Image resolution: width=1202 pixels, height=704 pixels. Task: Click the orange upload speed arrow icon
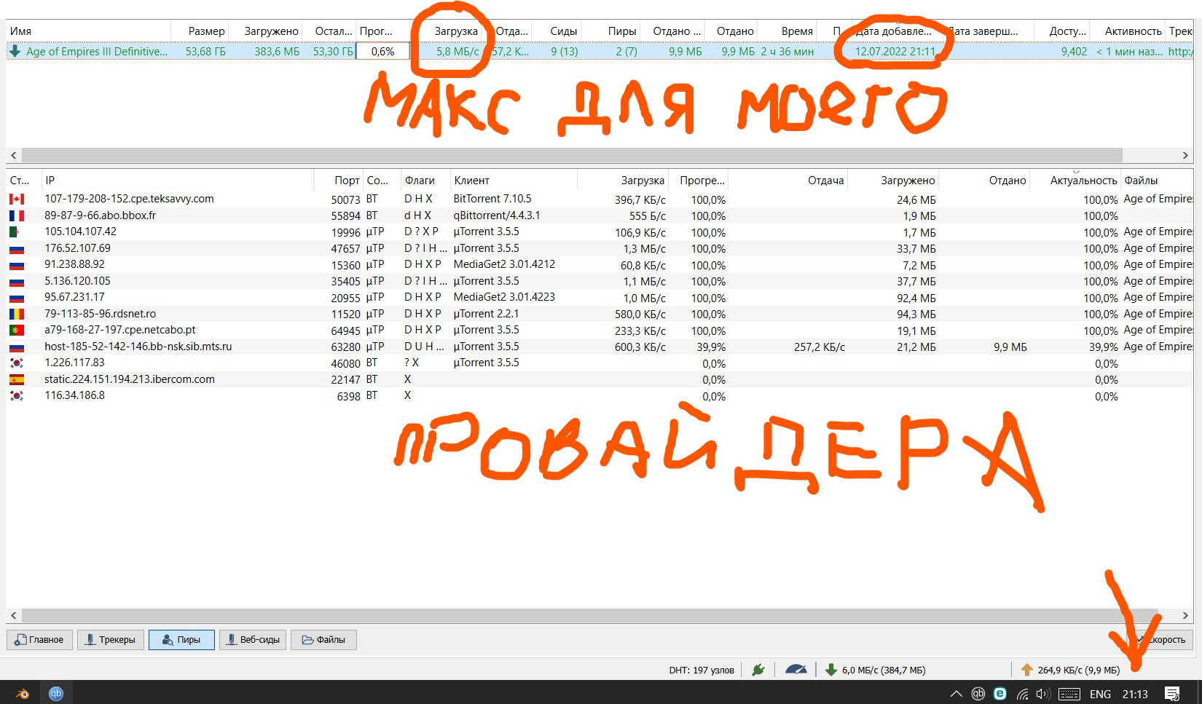click(1026, 670)
